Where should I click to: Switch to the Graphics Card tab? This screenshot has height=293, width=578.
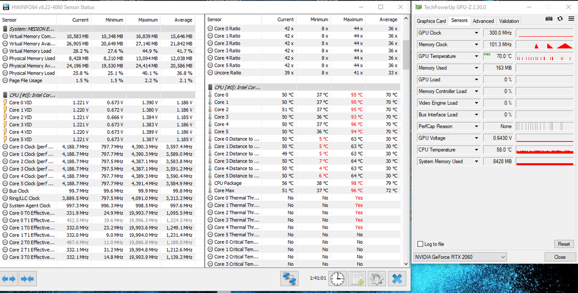click(x=432, y=21)
